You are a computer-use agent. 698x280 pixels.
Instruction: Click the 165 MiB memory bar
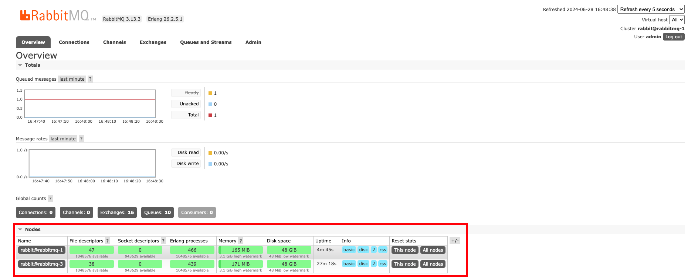[x=241, y=250]
